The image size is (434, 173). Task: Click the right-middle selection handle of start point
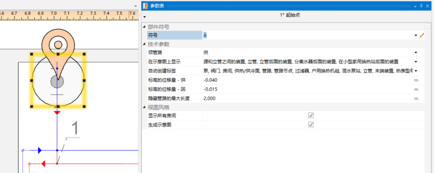[x=84, y=80]
